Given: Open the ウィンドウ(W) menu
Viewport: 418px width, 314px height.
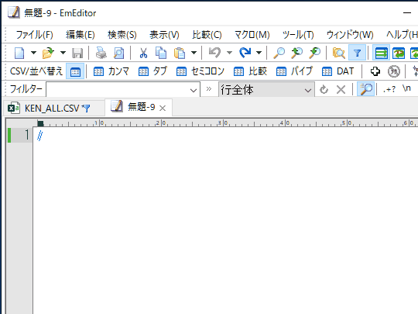Looking at the screenshot, I should (350, 35).
